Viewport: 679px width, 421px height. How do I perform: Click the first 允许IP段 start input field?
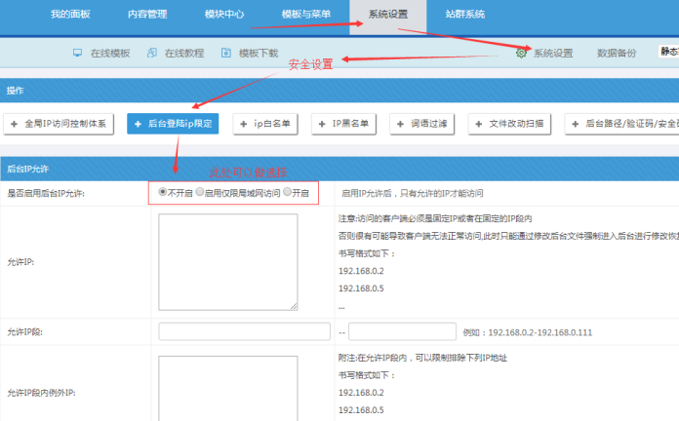pyautogui.click(x=244, y=331)
